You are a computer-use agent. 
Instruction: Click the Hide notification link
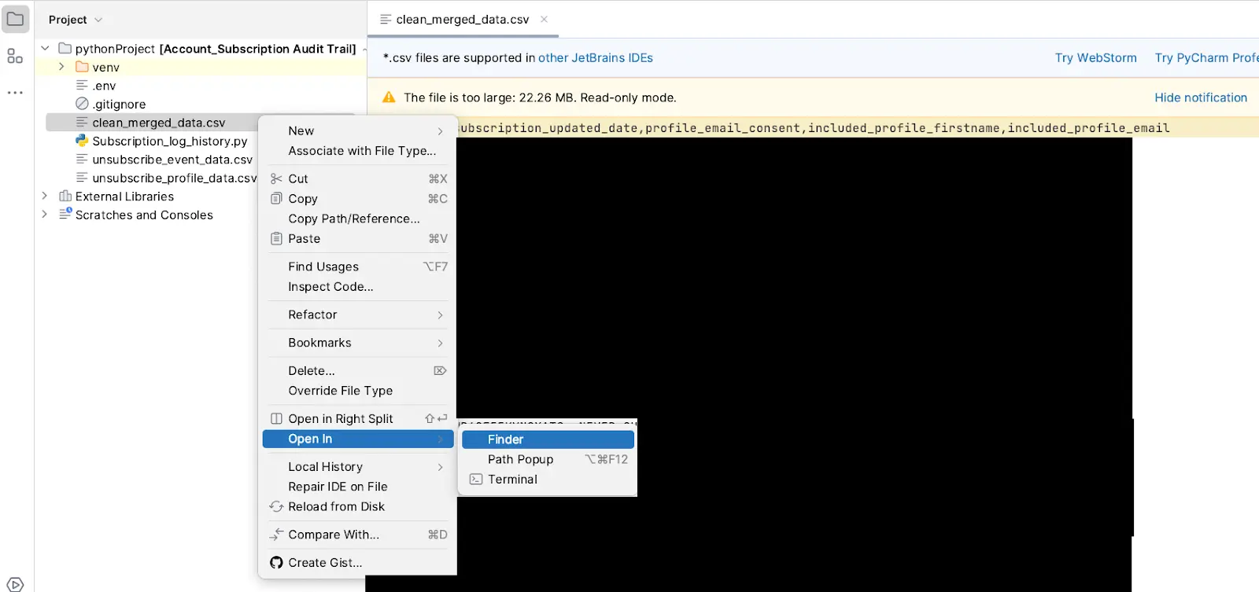tap(1200, 97)
